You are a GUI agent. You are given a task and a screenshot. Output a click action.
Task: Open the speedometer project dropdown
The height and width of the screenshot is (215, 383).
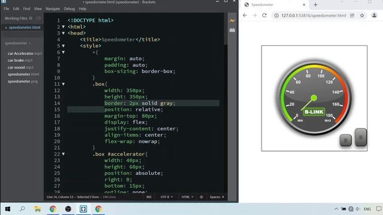tap(17, 43)
